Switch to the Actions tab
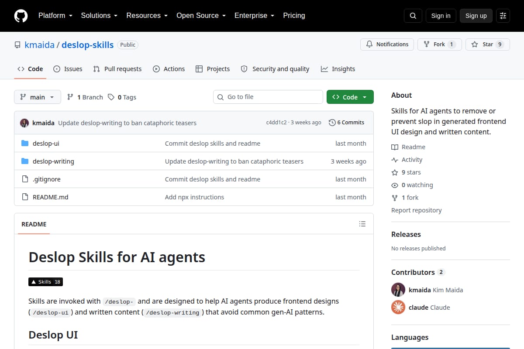 [x=169, y=69]
